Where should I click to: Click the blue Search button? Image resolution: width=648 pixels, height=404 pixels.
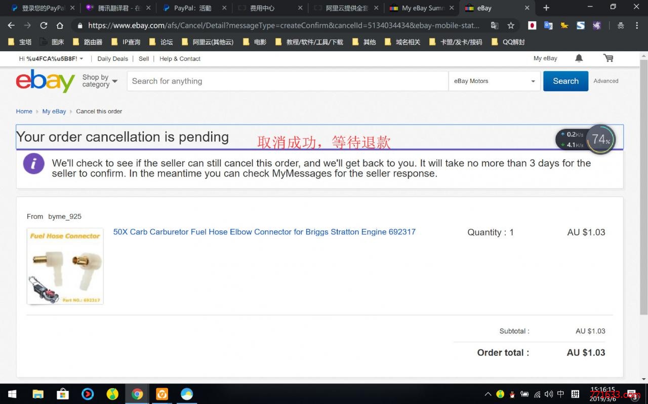565,81
